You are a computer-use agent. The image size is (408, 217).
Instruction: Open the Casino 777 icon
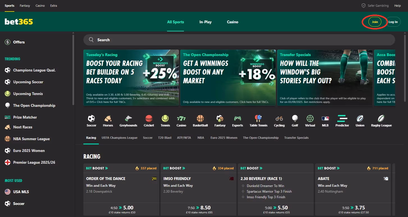181,118
